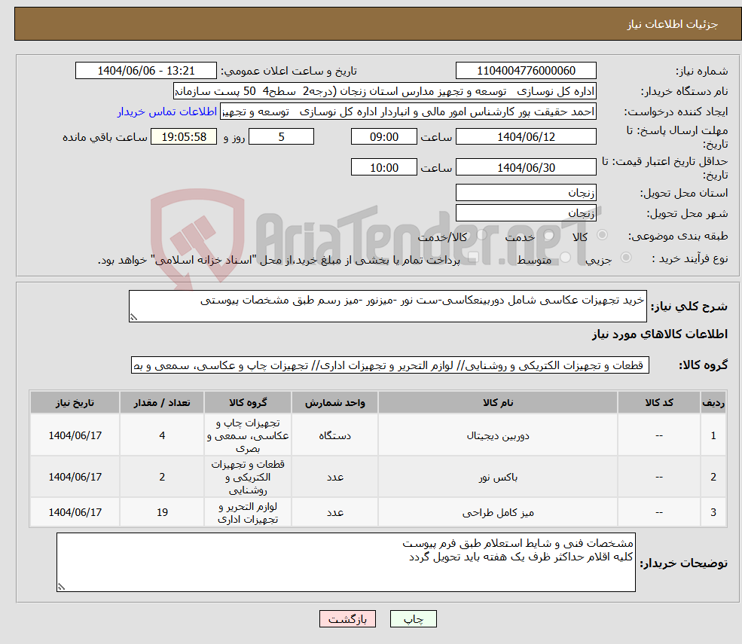Click the remaining days field showing 5
The width and height of the screenshot is (742, 644).
point(281,136)
